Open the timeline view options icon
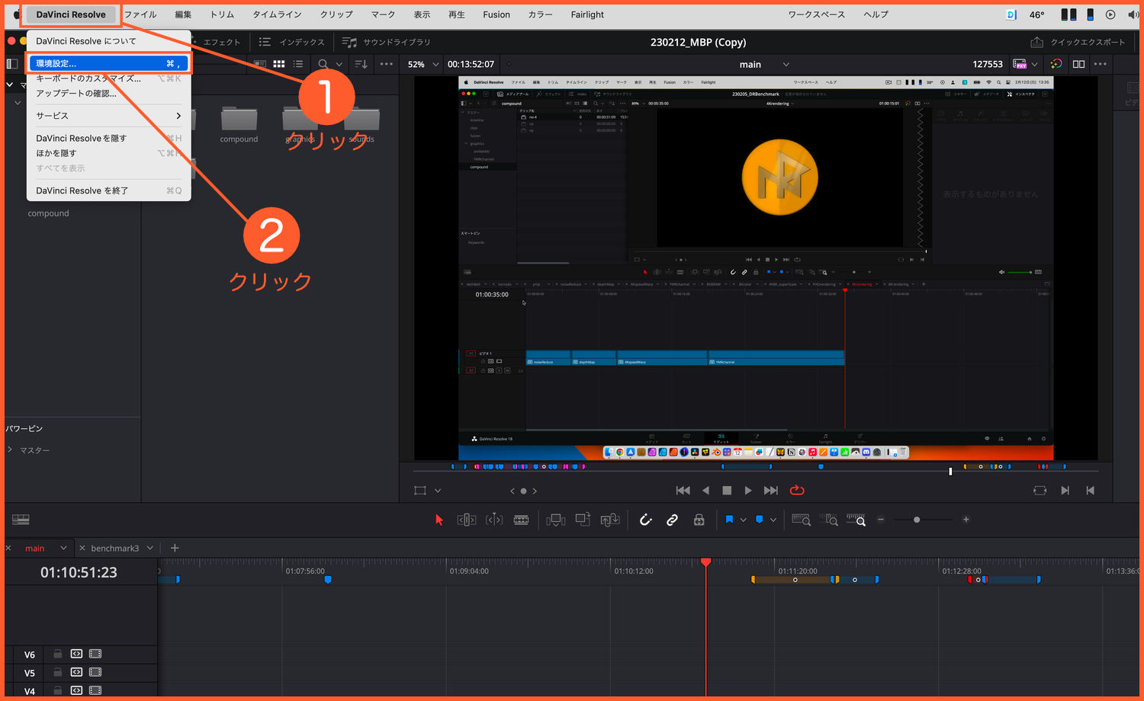 point(21,520)
